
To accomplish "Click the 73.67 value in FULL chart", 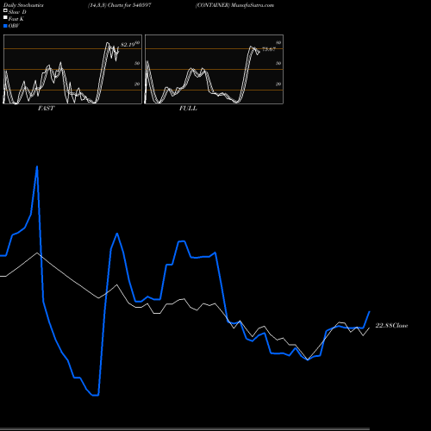I will tap(269, 49).
